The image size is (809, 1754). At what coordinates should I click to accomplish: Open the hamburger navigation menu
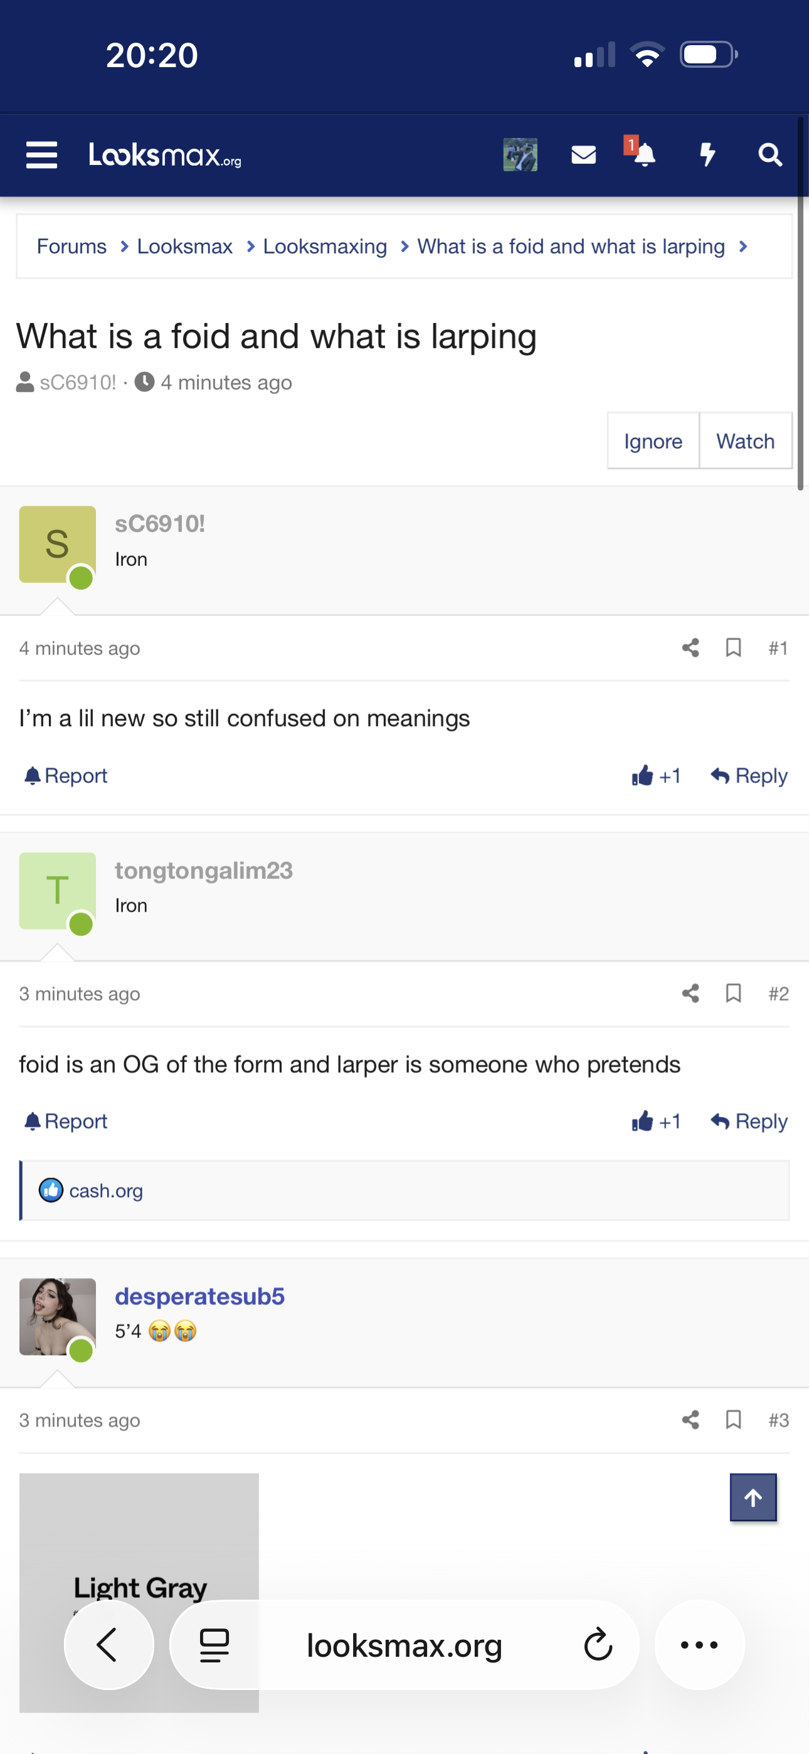41,155
